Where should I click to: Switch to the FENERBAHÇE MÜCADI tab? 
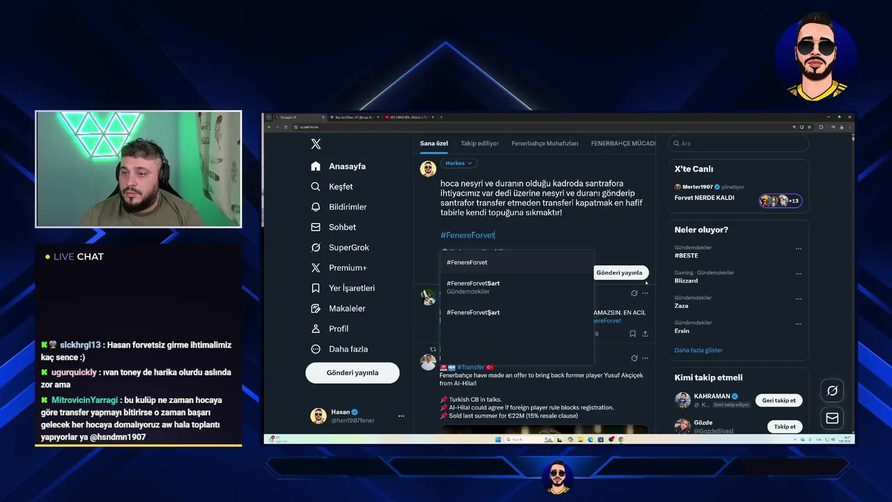(623, 144)
